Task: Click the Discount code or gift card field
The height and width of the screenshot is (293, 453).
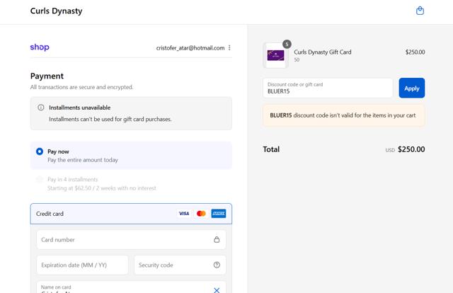Action: point(328,88)
